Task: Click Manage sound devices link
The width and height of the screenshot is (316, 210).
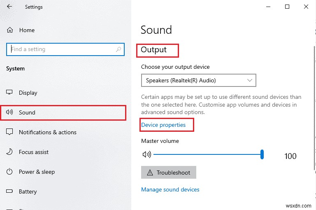Action: [x=170, y=189]
